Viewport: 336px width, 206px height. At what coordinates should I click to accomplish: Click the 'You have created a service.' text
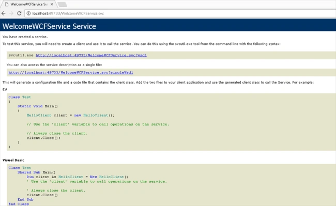[25, 37]
